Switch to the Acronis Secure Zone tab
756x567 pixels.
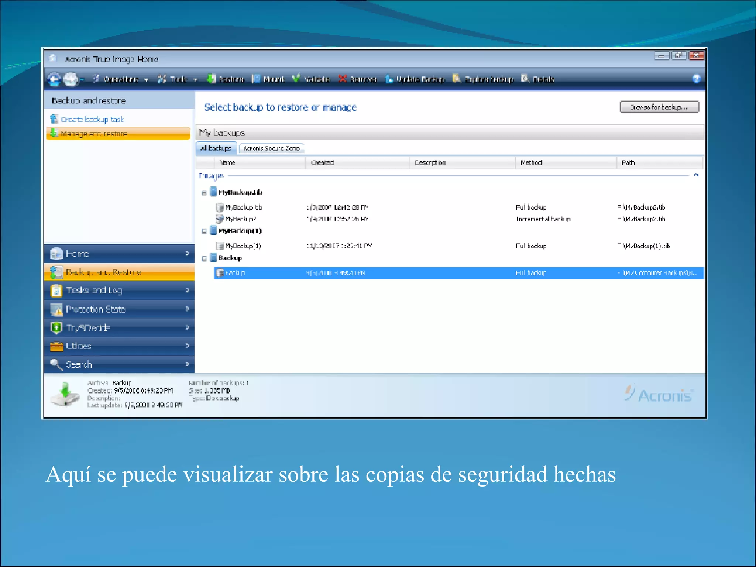click(x=272, y=149)
